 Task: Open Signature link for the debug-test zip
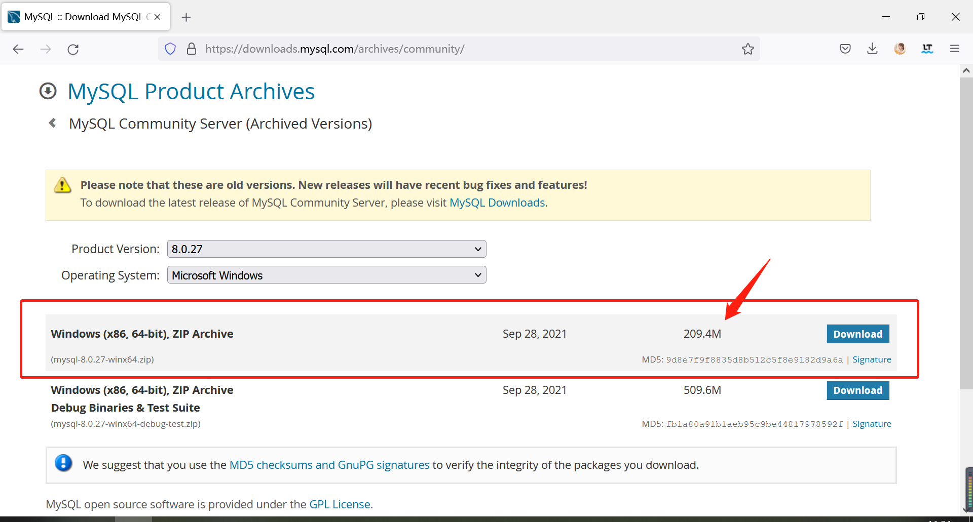872,424
